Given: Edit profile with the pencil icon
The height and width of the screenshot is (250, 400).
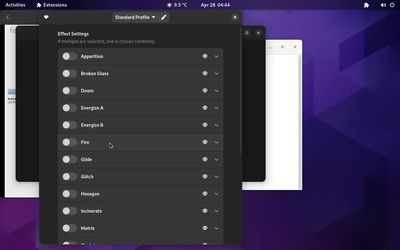Looking at the screenshot, I should [164, 17].
